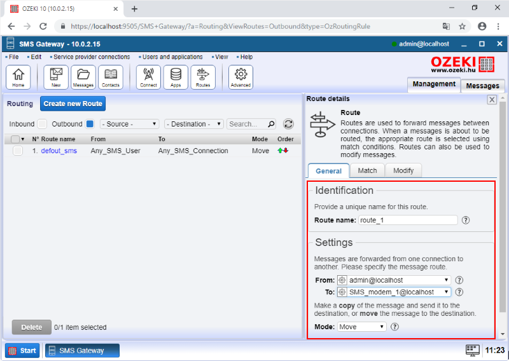Close the Route details panel
Image resolution: width=509 pixels, height=361 pixels.
[x=492, y=100]
